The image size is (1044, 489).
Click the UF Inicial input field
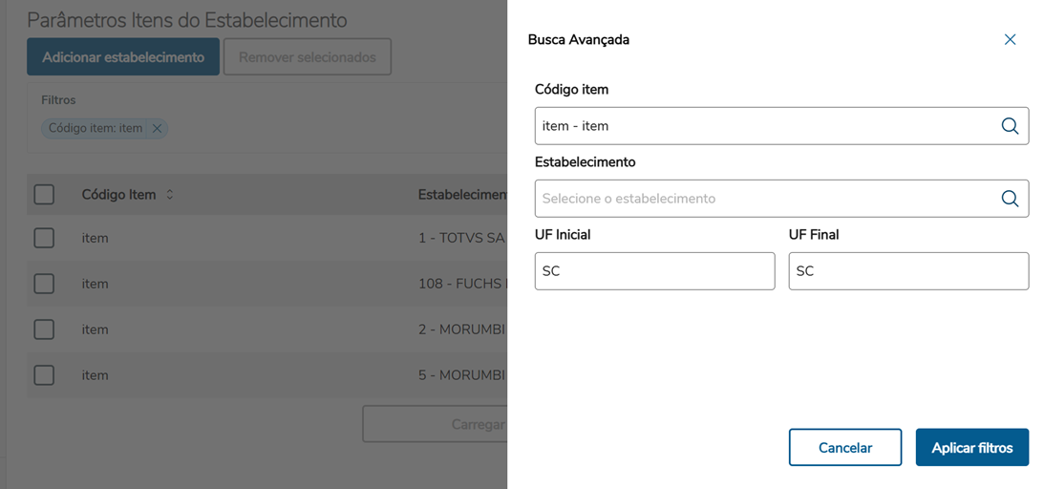[654, 271]
